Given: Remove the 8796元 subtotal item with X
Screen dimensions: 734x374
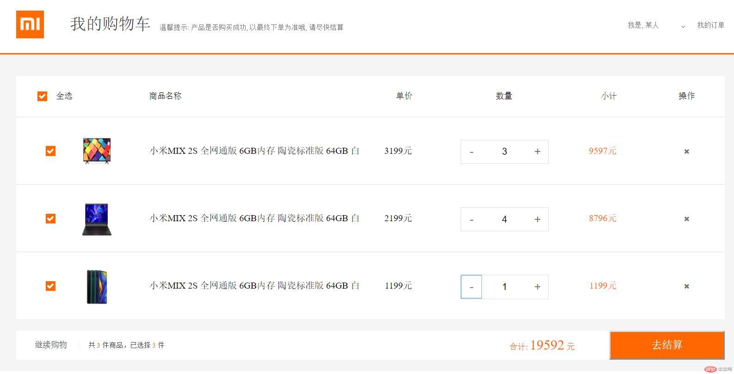Looking at the screenshot, I should [687, 219].
